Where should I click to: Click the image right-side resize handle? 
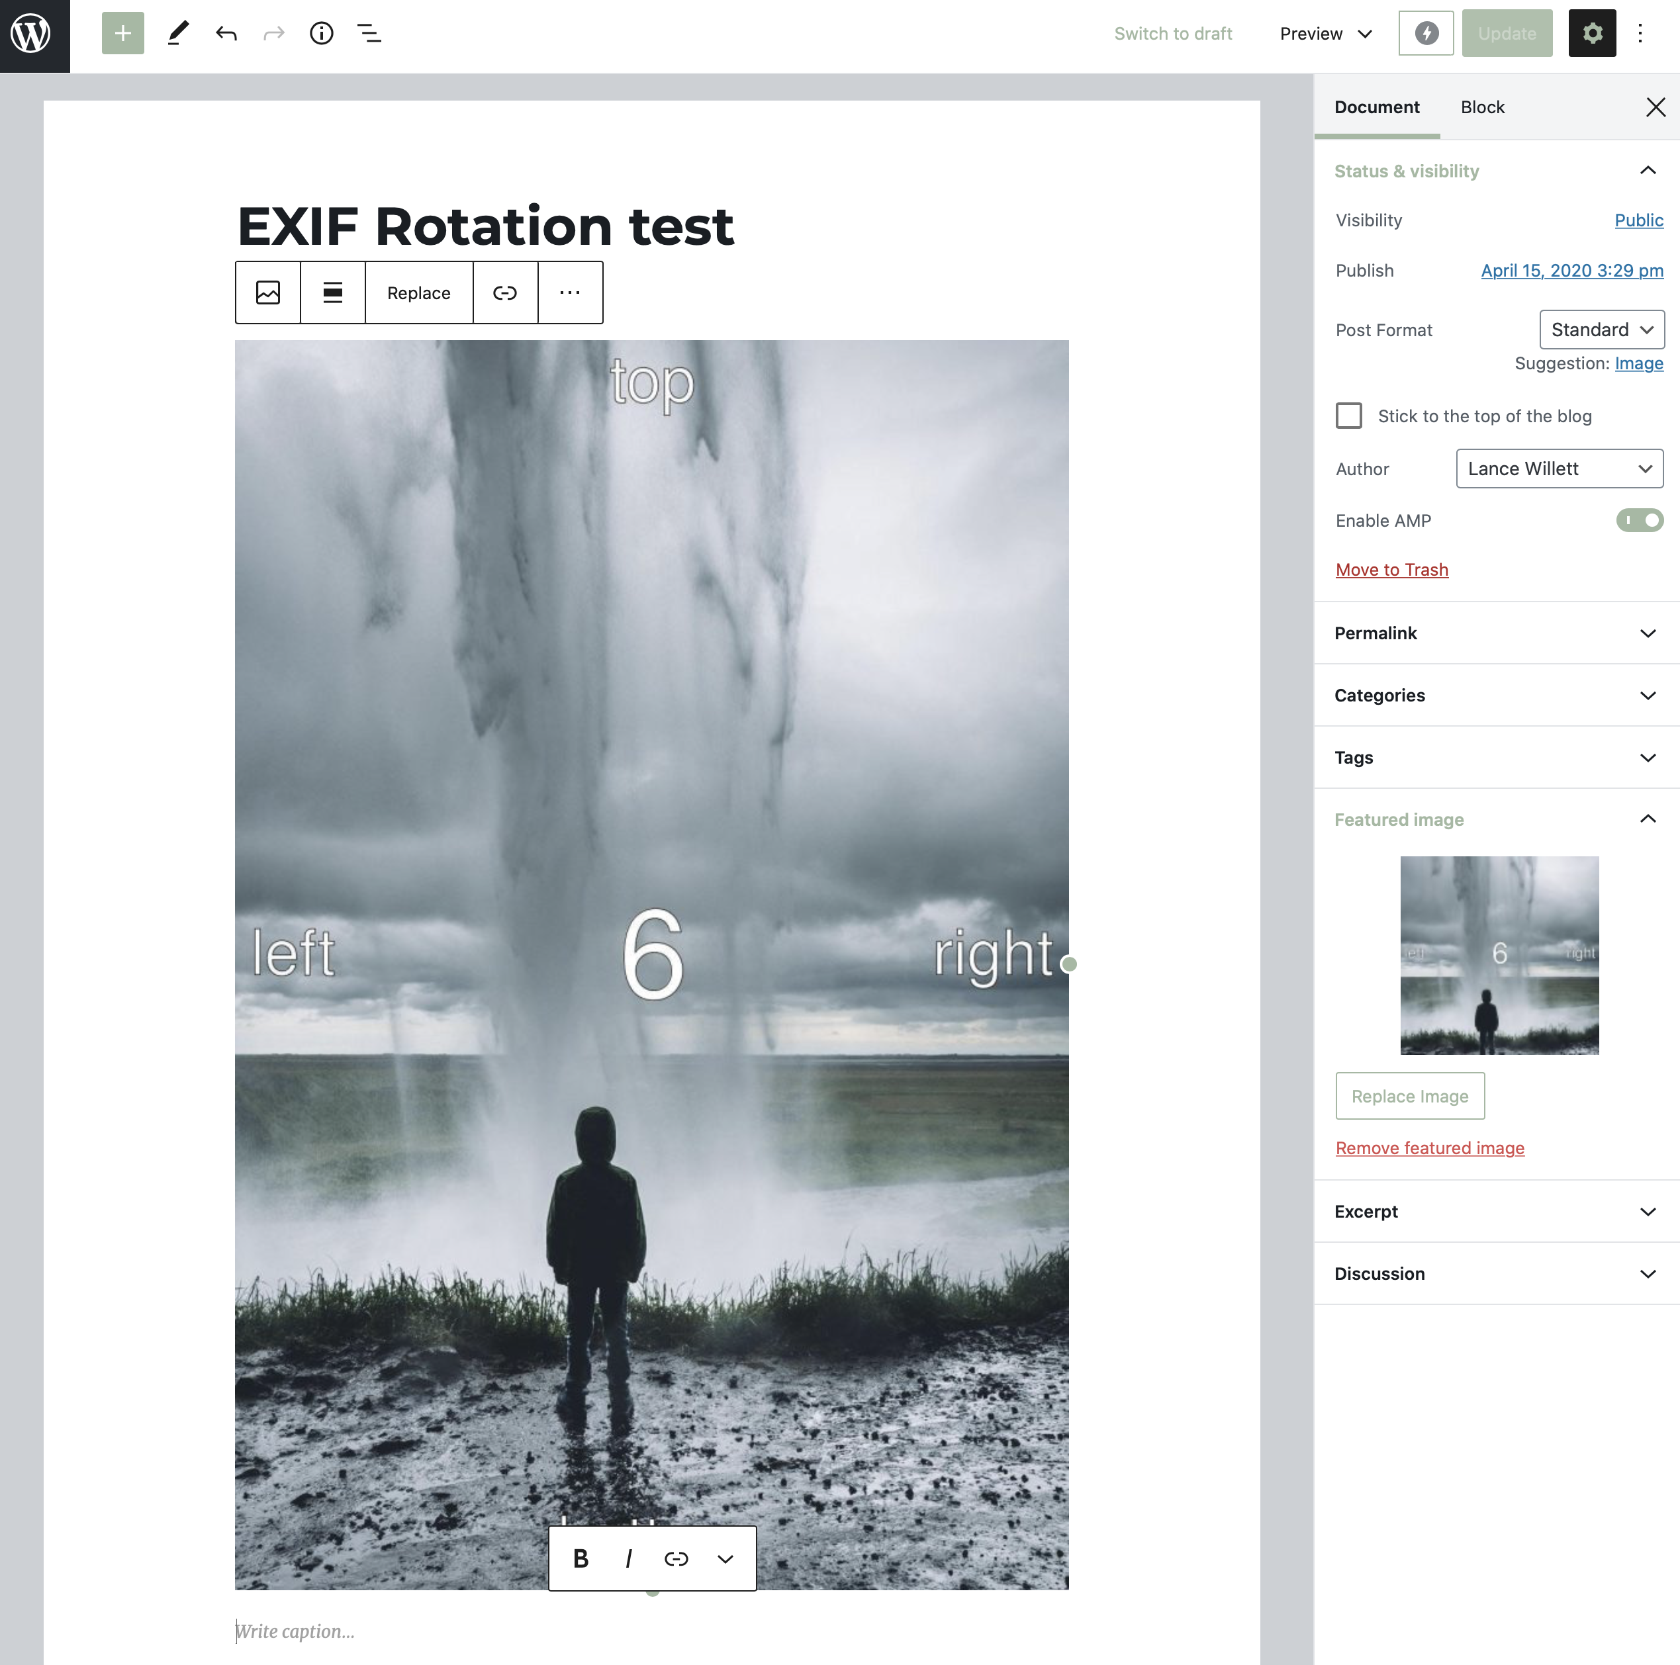point(1068,964)
